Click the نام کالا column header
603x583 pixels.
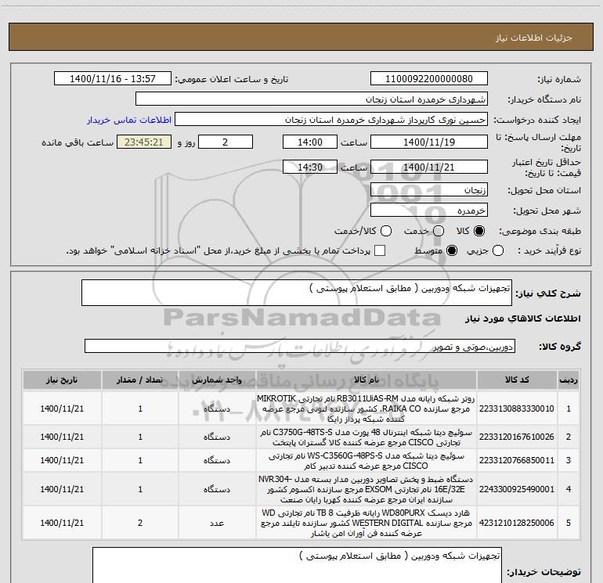[x=366, y=380]
